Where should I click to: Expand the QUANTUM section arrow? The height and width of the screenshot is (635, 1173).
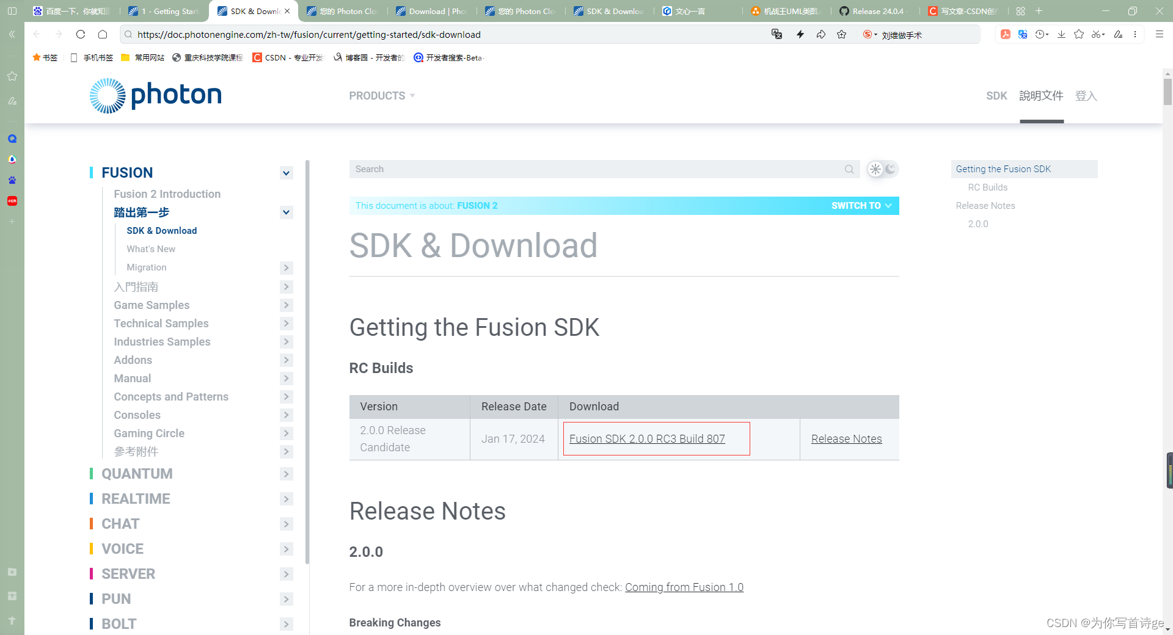point(286,474)
